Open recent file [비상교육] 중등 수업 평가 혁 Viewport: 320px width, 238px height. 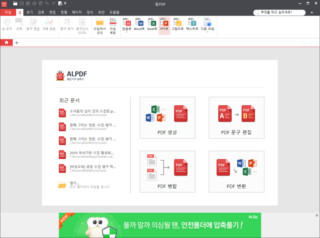[87, 168]
